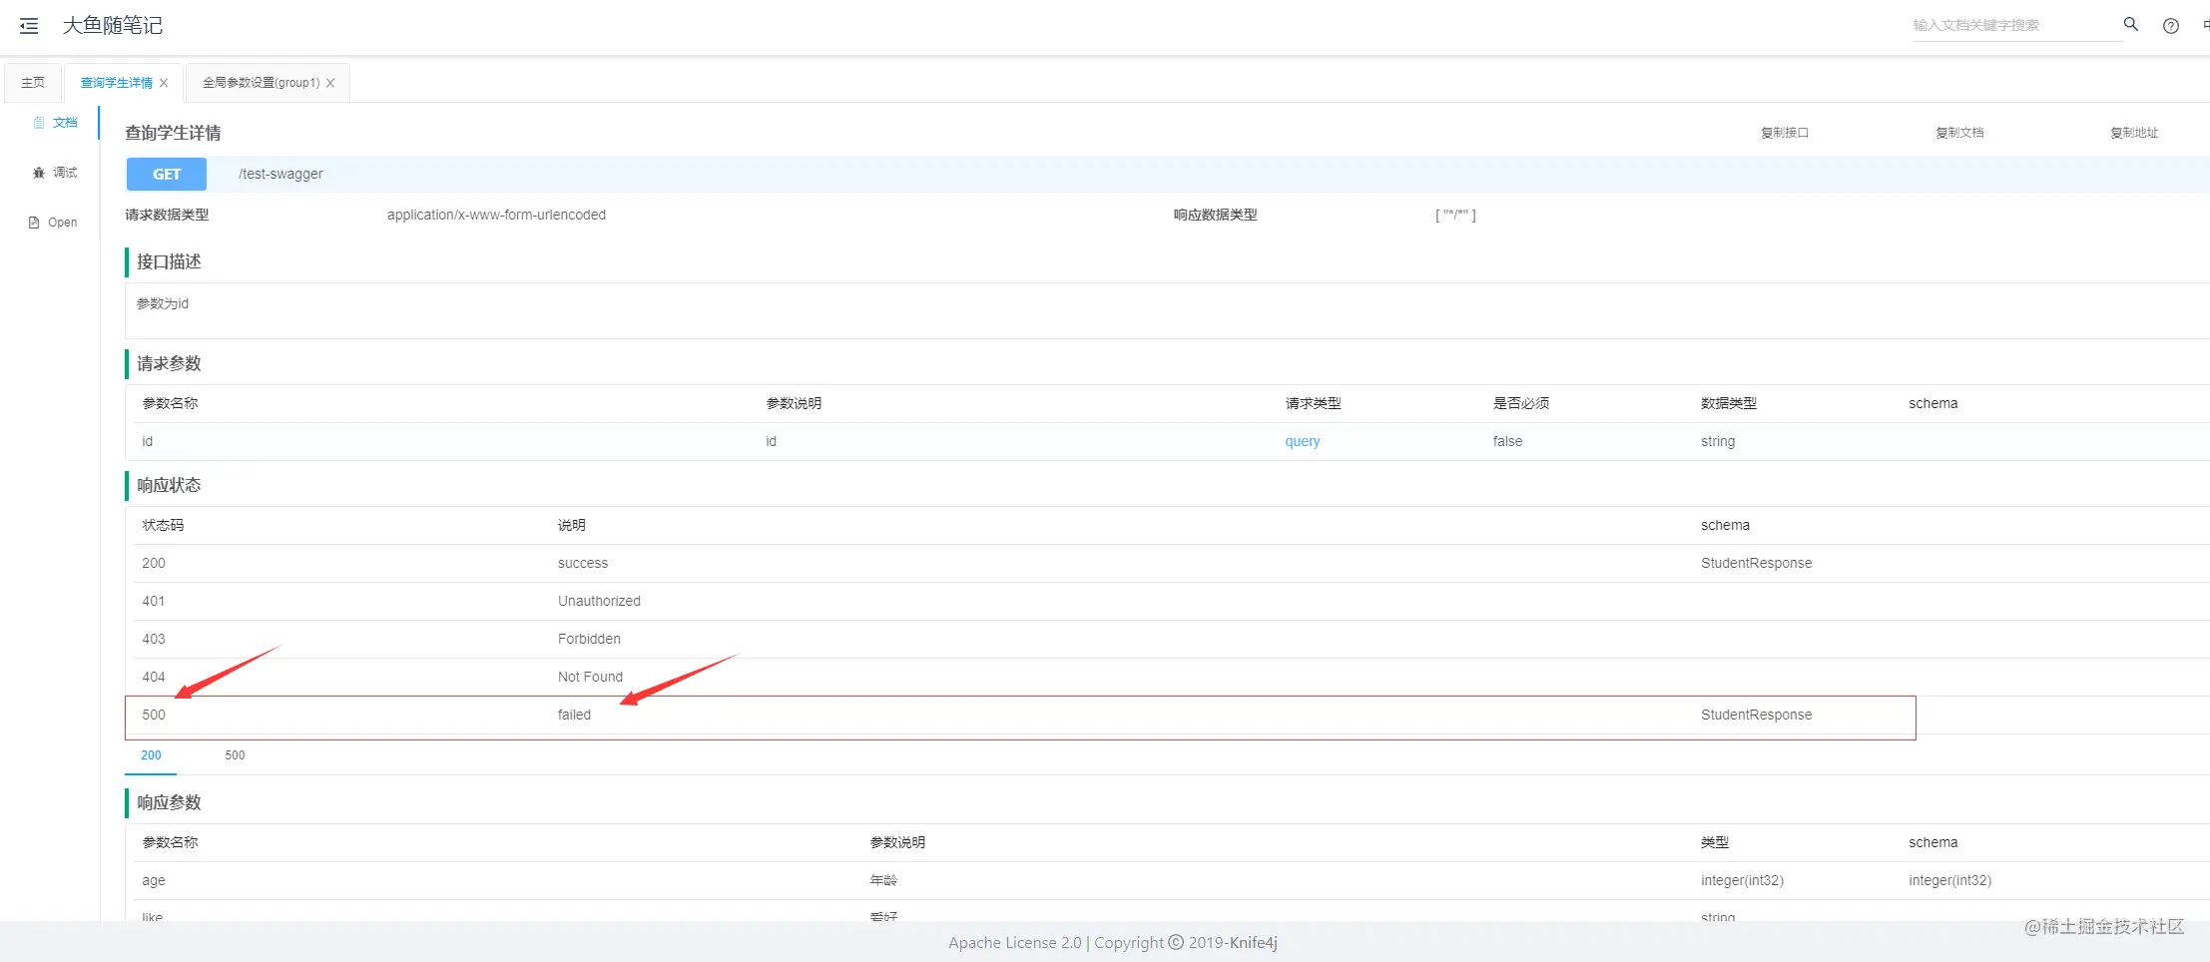
Task: Click the 404 status code cell
Action: [154, 677]
